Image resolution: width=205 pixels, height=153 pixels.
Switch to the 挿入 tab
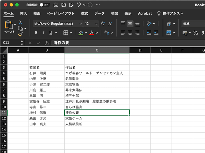[23, 13]
